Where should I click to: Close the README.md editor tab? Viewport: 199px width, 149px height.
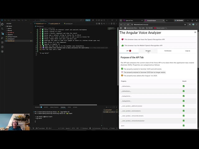pyautogui.click(x=46, y=24)
